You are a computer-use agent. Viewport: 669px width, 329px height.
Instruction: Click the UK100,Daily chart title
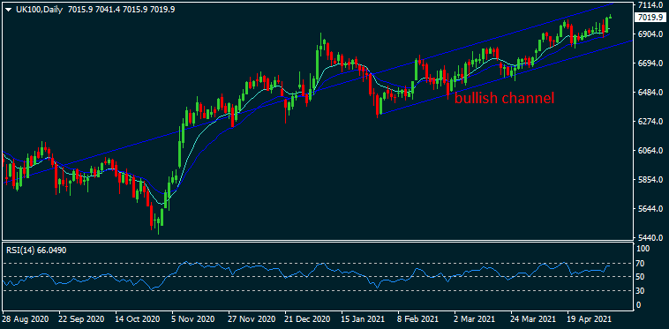point(39,9)
